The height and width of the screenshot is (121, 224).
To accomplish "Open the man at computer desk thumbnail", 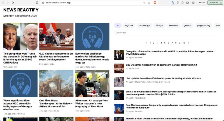I will (92, 83).
